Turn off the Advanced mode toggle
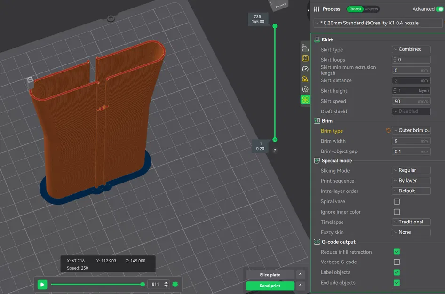445x294 pixels. coord(439,9)
